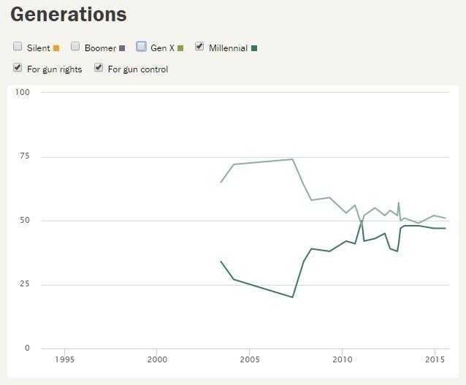Tick the Gen X checkbox
Viewport: 466px width, 385px height.
141,47
